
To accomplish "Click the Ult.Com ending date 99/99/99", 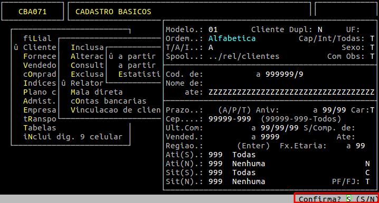I will [x=279, y=128].
